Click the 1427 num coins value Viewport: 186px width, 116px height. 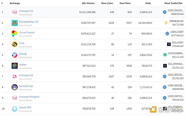click(x=111, y=77)
